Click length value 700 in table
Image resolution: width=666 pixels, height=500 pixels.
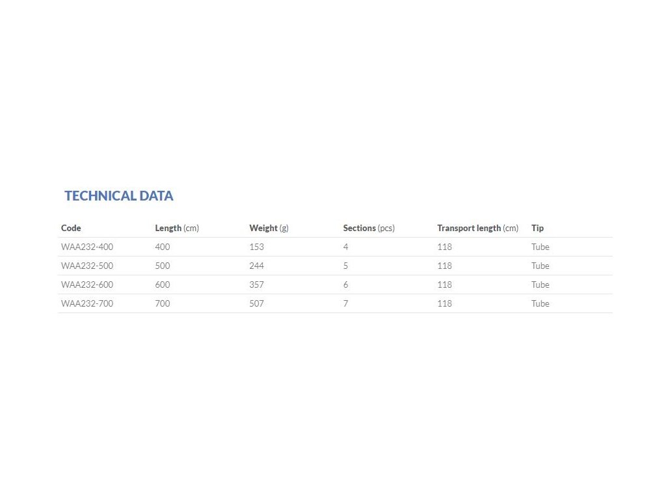coord(163,303)
